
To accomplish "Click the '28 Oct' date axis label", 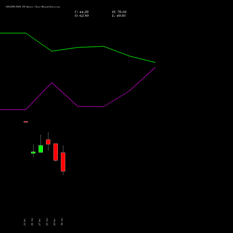I will 47,222.
